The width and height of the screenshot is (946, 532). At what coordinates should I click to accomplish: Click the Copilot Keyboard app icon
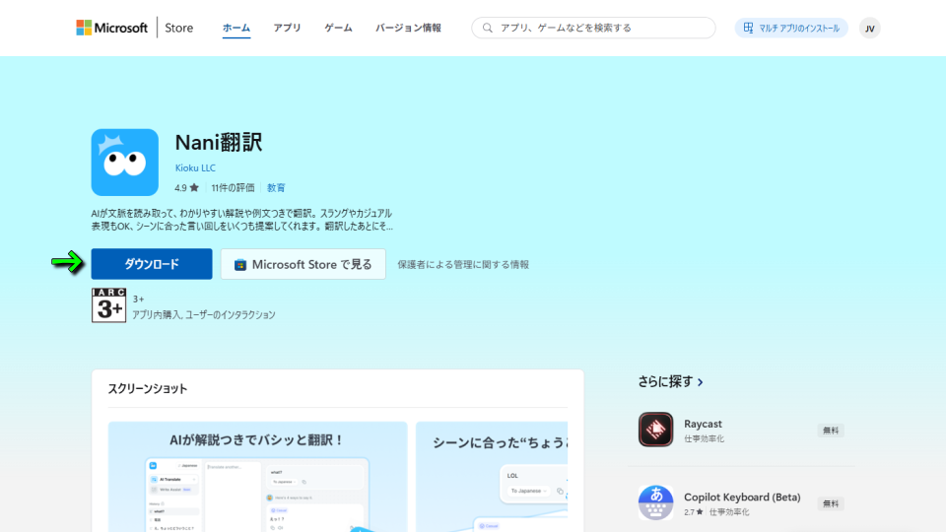tap(655, 502)
